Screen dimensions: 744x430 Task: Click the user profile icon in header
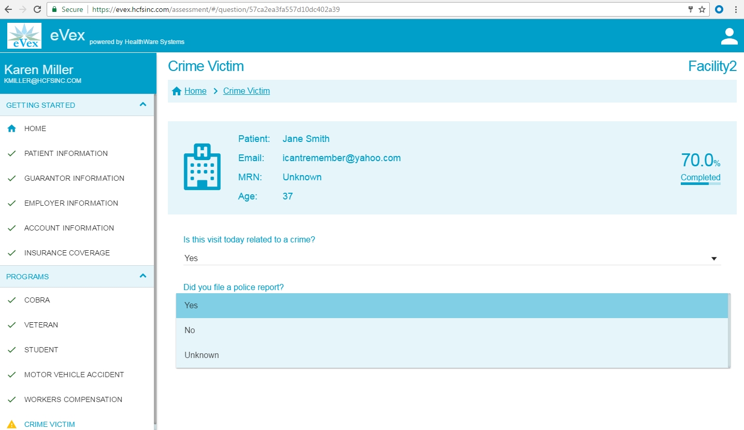click(x=729, y=36)
